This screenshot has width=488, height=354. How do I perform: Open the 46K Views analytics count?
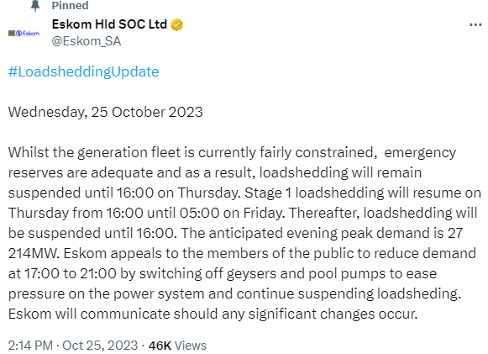pos(177,346)
